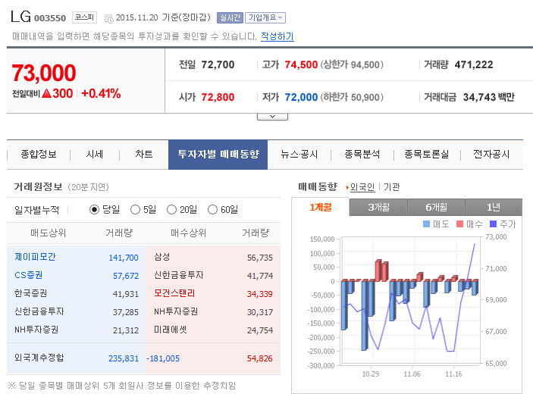Click the 외국계추정합 row label
Screen dimensions: 533x394
coord(39,358)
